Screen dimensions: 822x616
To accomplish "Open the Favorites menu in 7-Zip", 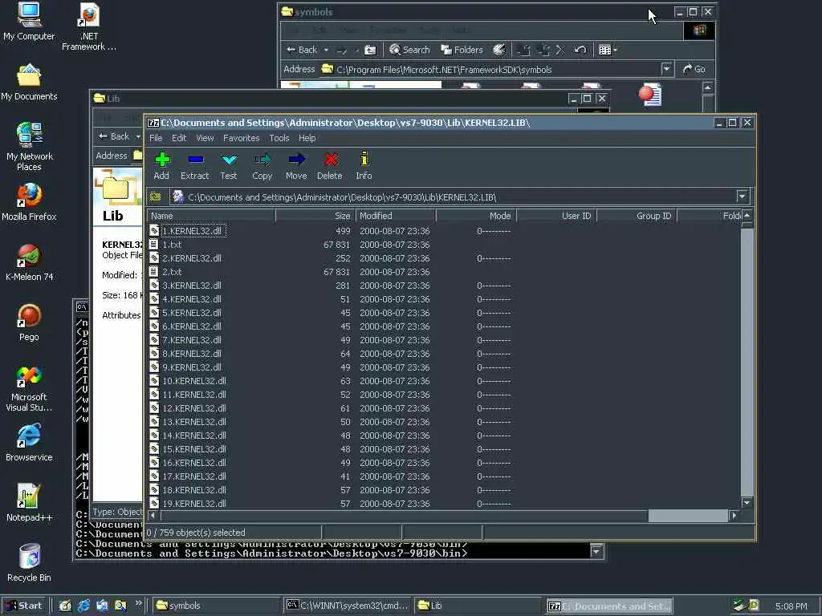I will (241, 138).
